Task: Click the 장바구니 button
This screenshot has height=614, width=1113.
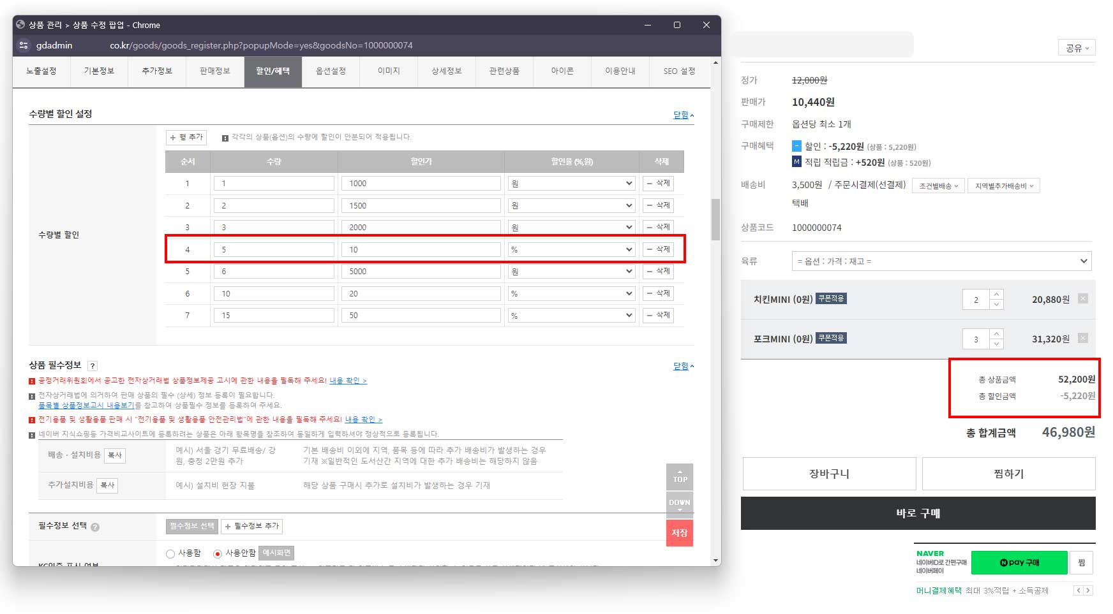Action: (829, 474)
